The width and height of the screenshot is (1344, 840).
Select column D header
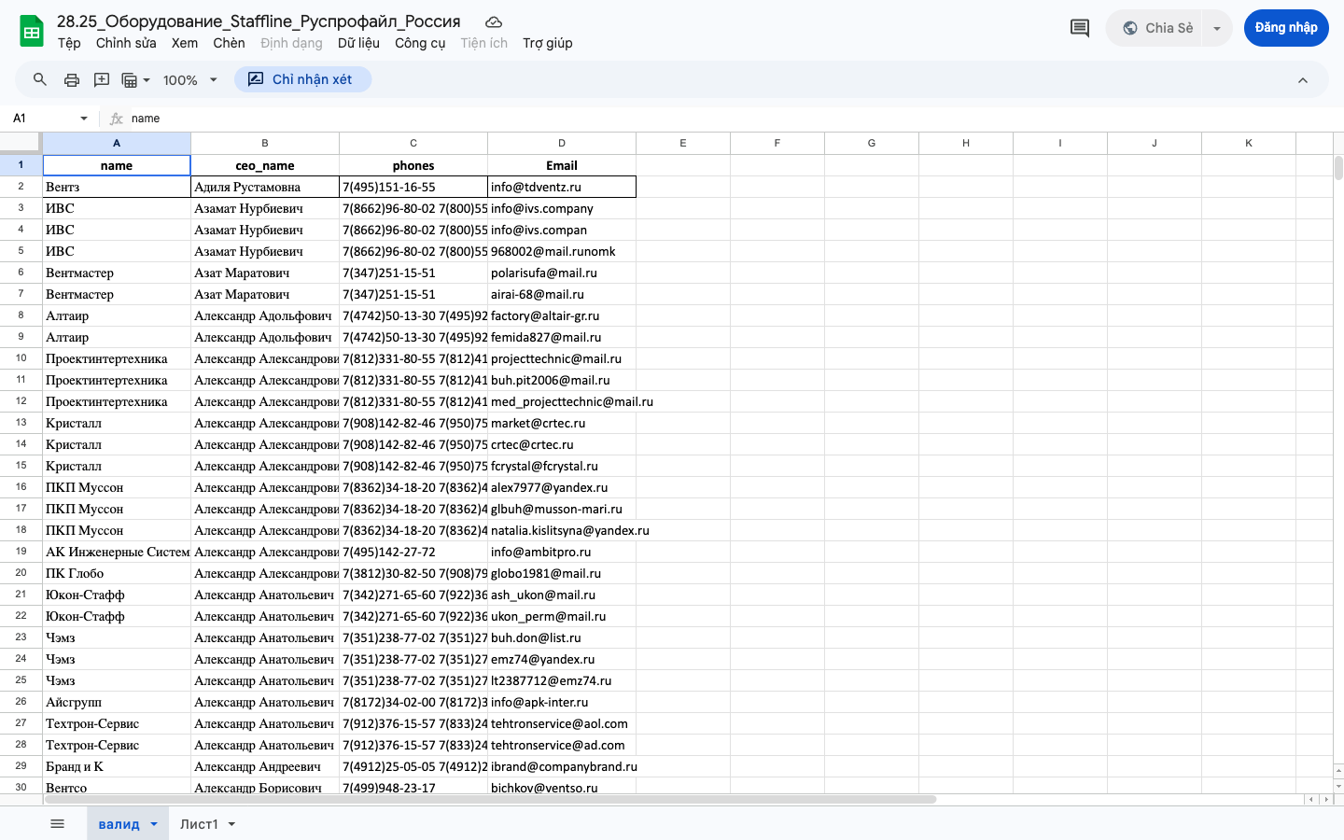click(x=562, y=143)
